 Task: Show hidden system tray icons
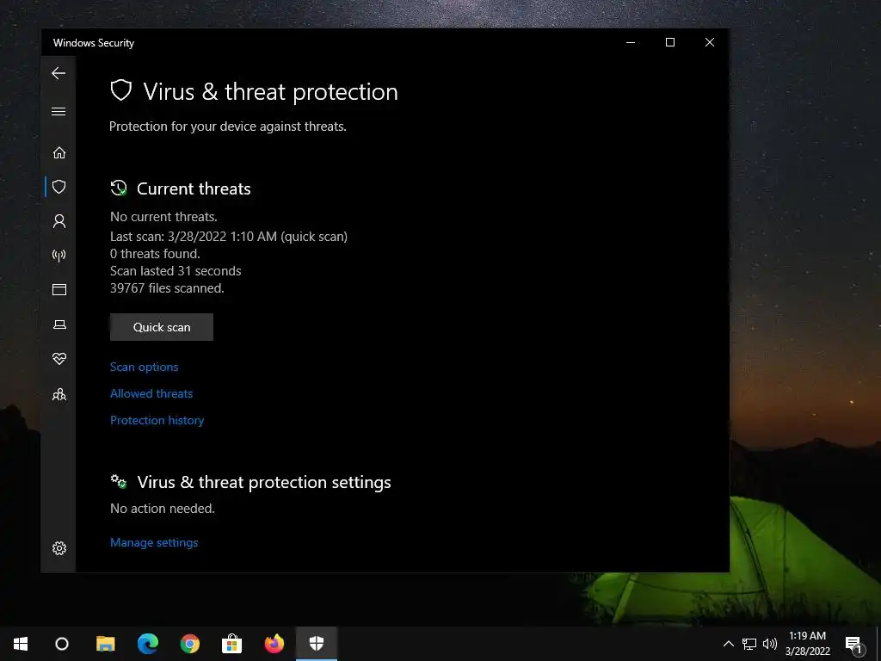tap(728, 644)
